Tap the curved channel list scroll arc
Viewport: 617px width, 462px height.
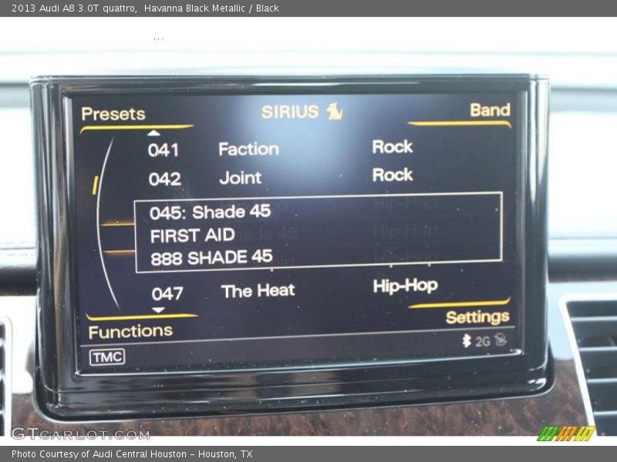103,223
